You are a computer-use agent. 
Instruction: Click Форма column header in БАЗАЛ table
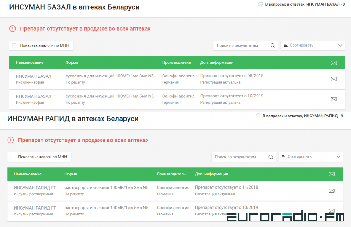[x=72, y=62]
